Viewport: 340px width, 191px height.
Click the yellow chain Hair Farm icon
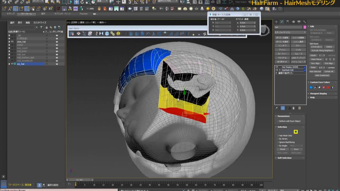tap(113, 33)
